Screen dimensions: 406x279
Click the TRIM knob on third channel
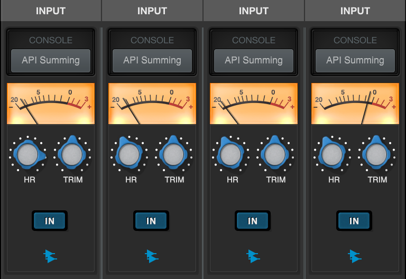[275, 154]
